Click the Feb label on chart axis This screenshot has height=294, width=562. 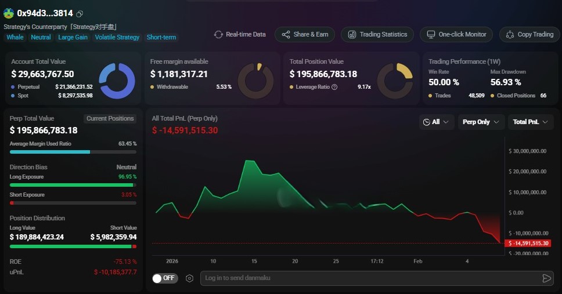tap(418, 262)
